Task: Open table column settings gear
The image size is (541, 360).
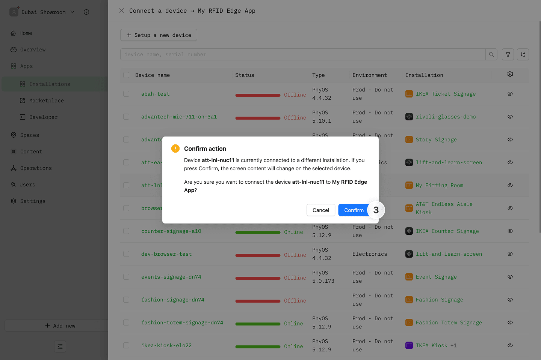Action: (510, 74)
